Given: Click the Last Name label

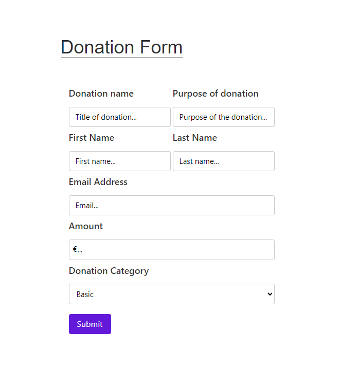Looking at the screenshot, I should 195,138.
